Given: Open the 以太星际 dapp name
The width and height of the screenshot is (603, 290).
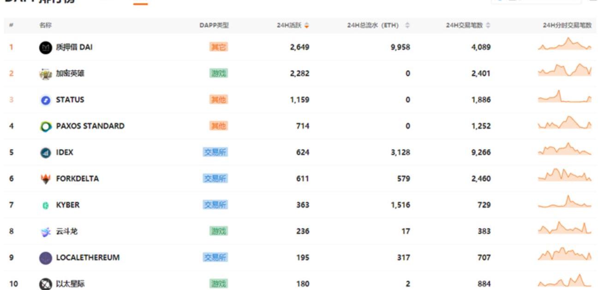Looking at the screenshot, I should point(70,284).
